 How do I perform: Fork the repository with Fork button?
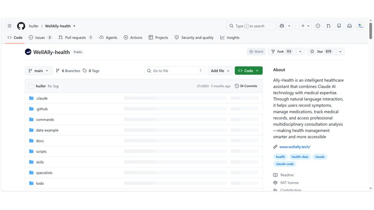coord(282,51)
